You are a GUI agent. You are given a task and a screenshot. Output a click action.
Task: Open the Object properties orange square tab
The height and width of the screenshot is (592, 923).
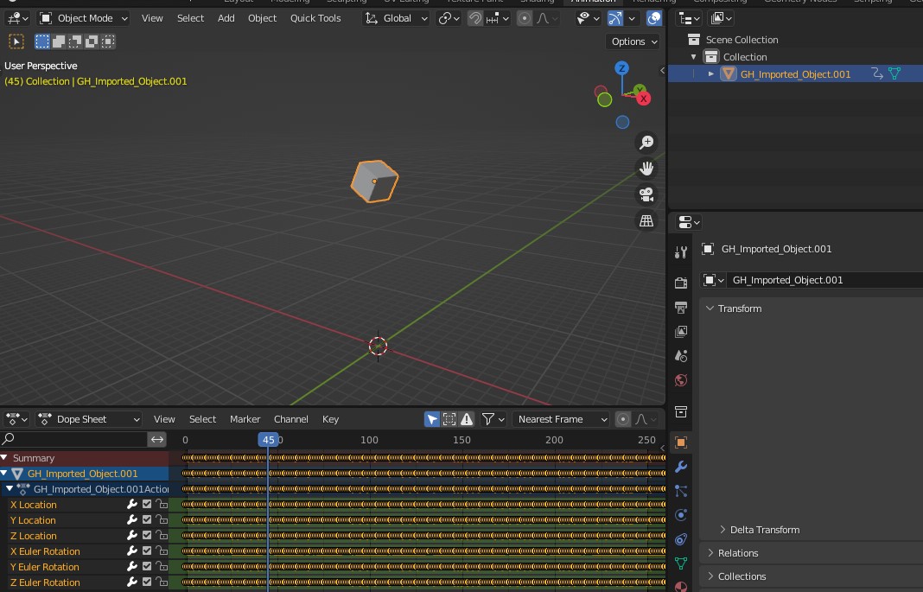(x=681, y=442)
